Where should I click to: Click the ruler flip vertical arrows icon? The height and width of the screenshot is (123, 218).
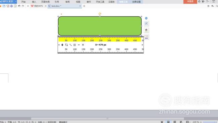(62, 45)
